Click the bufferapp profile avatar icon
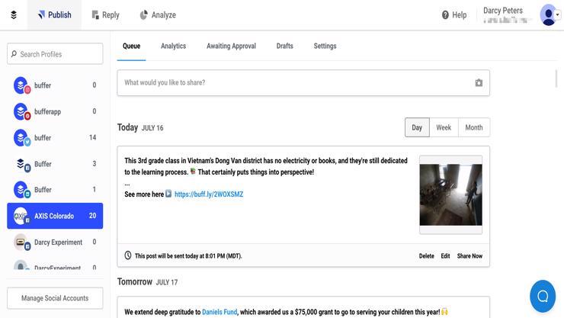564x318 pixels. pyautogui.click(x=21, y=111)
